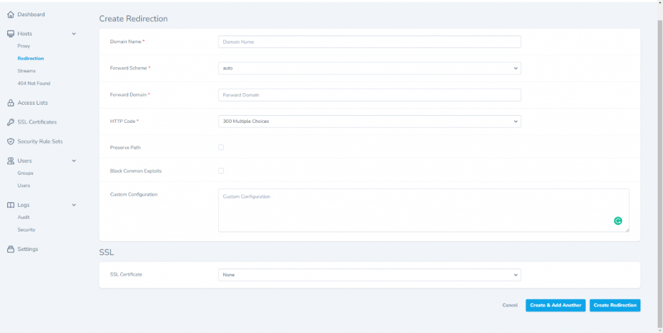Click the Hosts monitor icon
The width and height of the screenshot is (663, 333).
coord(10,34)
